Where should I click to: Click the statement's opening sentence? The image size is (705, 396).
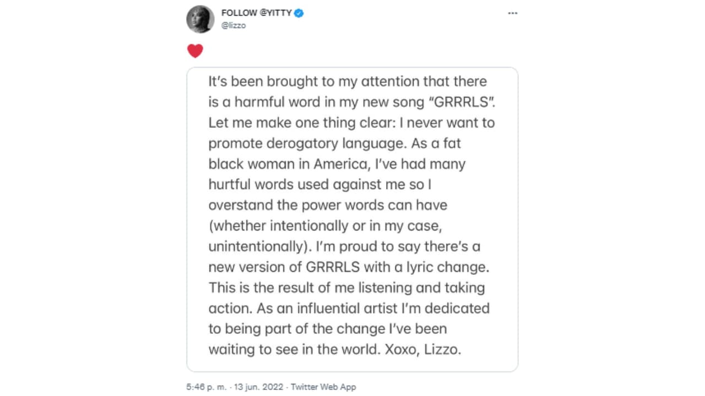pos(347,81)
